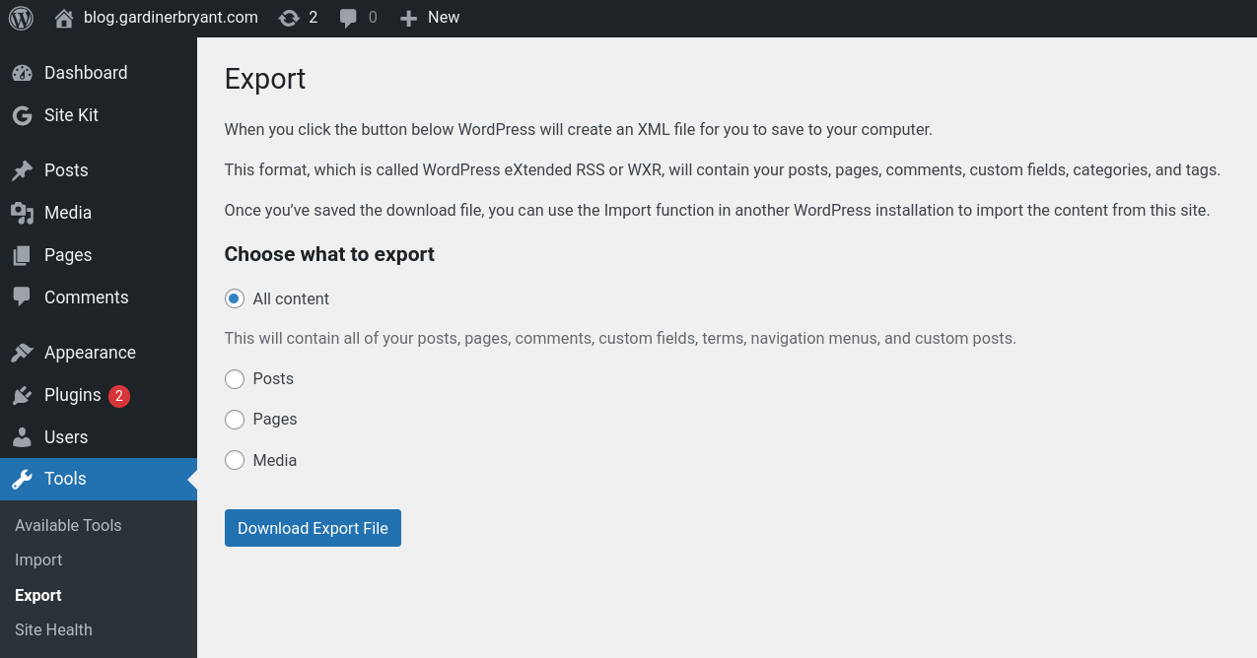Click the Plugins plug icon
Viewport: 1257px width, 658px height.
tap(22, 395)
